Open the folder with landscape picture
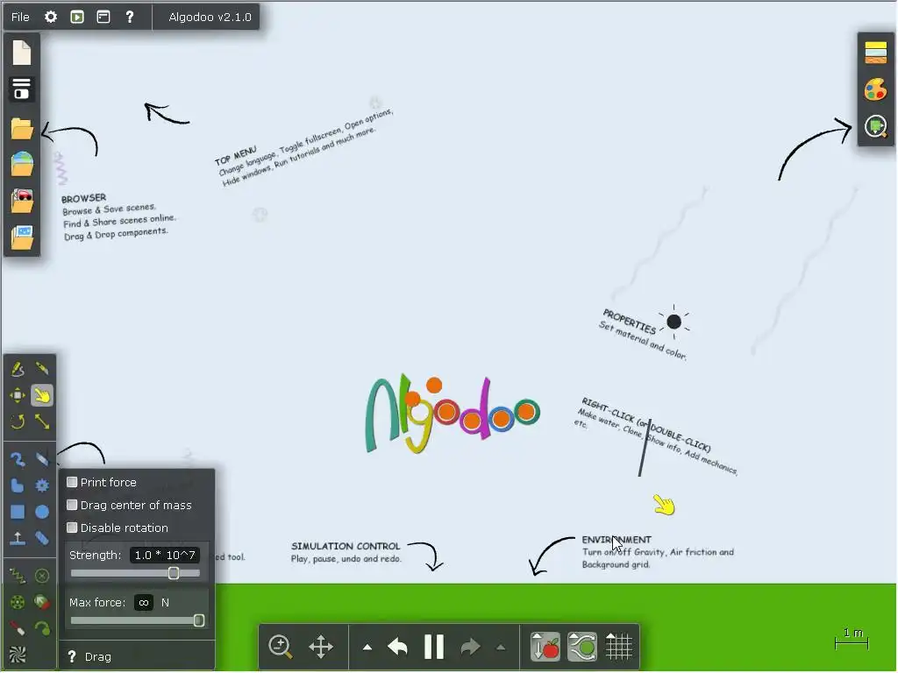The height and width of the screenshot is (673, 898). coord(22,164)
